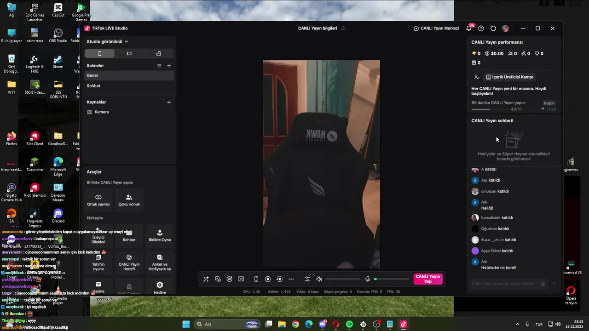Open OBS Studio desktop shortcut
This screenshot has height=331, width=589.
[x=58, y=36]
